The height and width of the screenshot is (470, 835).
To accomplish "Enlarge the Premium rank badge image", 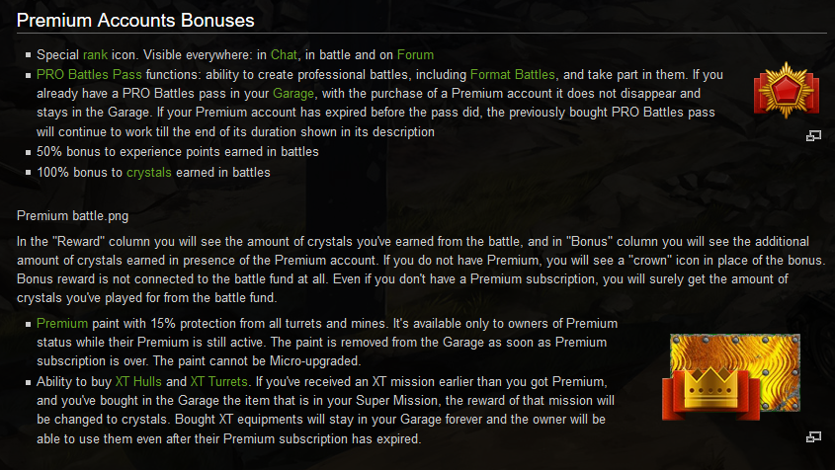I will click(x=813, y=136).
